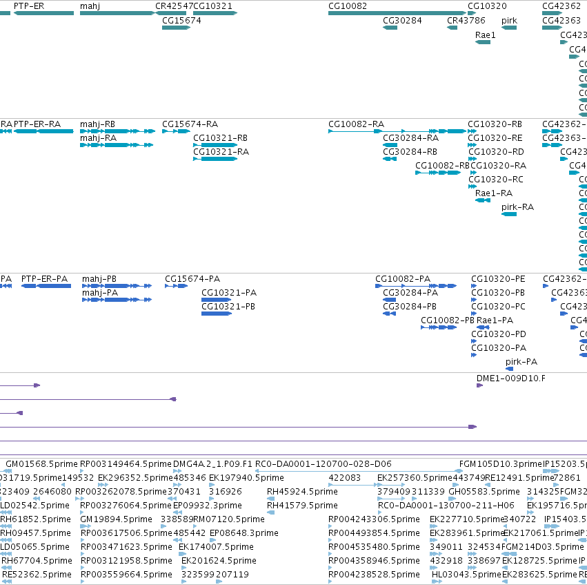Click the CG15674-RA transcript label

pyautogui.click(x=190, y=124)
